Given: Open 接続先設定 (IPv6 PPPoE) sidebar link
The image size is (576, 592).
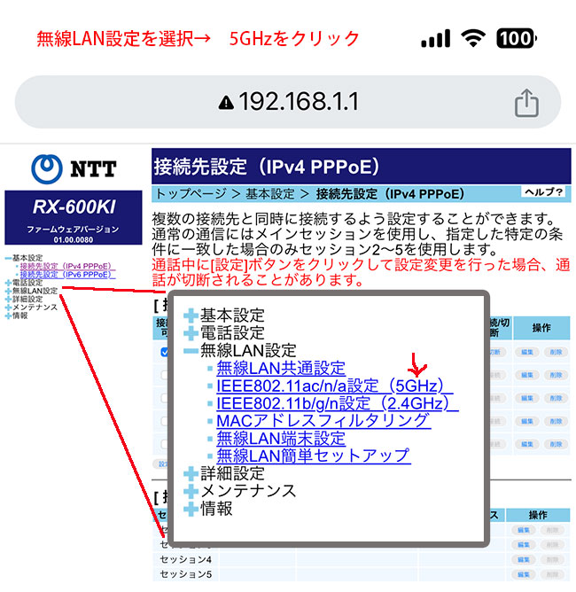Looking at the screenshot, I should [x=67, y=275].
